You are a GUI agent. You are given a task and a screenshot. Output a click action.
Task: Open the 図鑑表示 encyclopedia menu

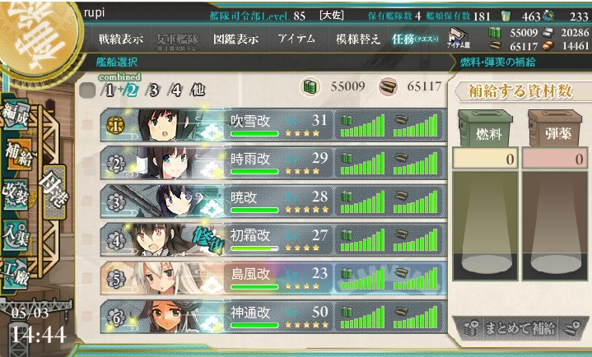[236, 39]
